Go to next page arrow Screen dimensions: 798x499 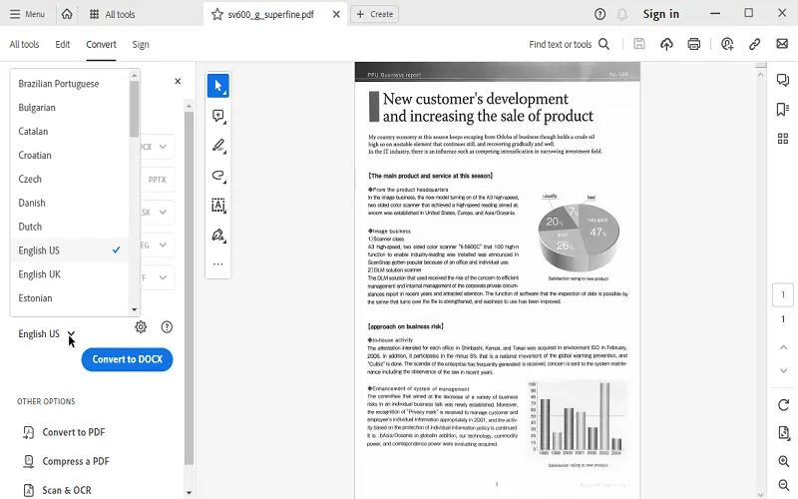click(x=783, y=370)
